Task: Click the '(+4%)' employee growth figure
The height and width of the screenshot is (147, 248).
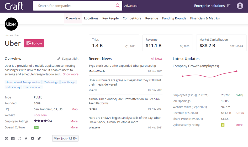Action: click(239, 95)
